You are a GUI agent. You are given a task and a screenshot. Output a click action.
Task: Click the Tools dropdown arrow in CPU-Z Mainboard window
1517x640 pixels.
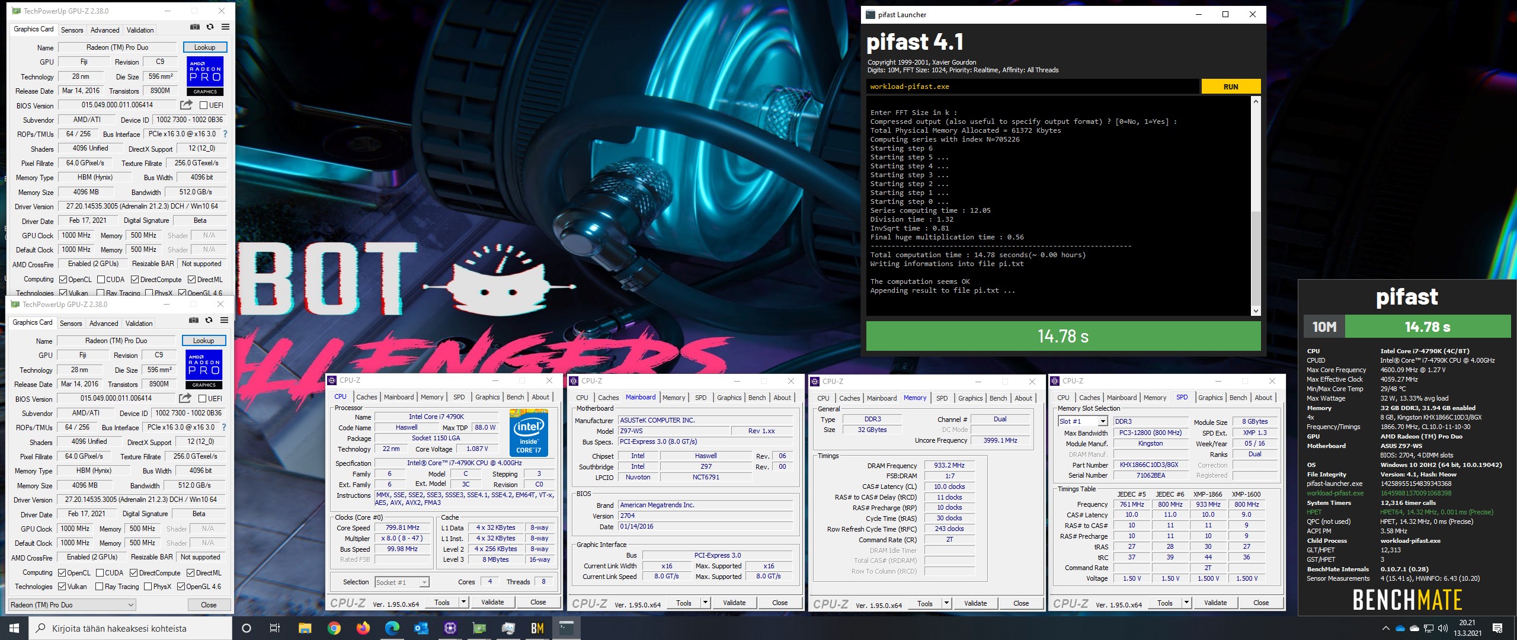(x=705, y=603)
